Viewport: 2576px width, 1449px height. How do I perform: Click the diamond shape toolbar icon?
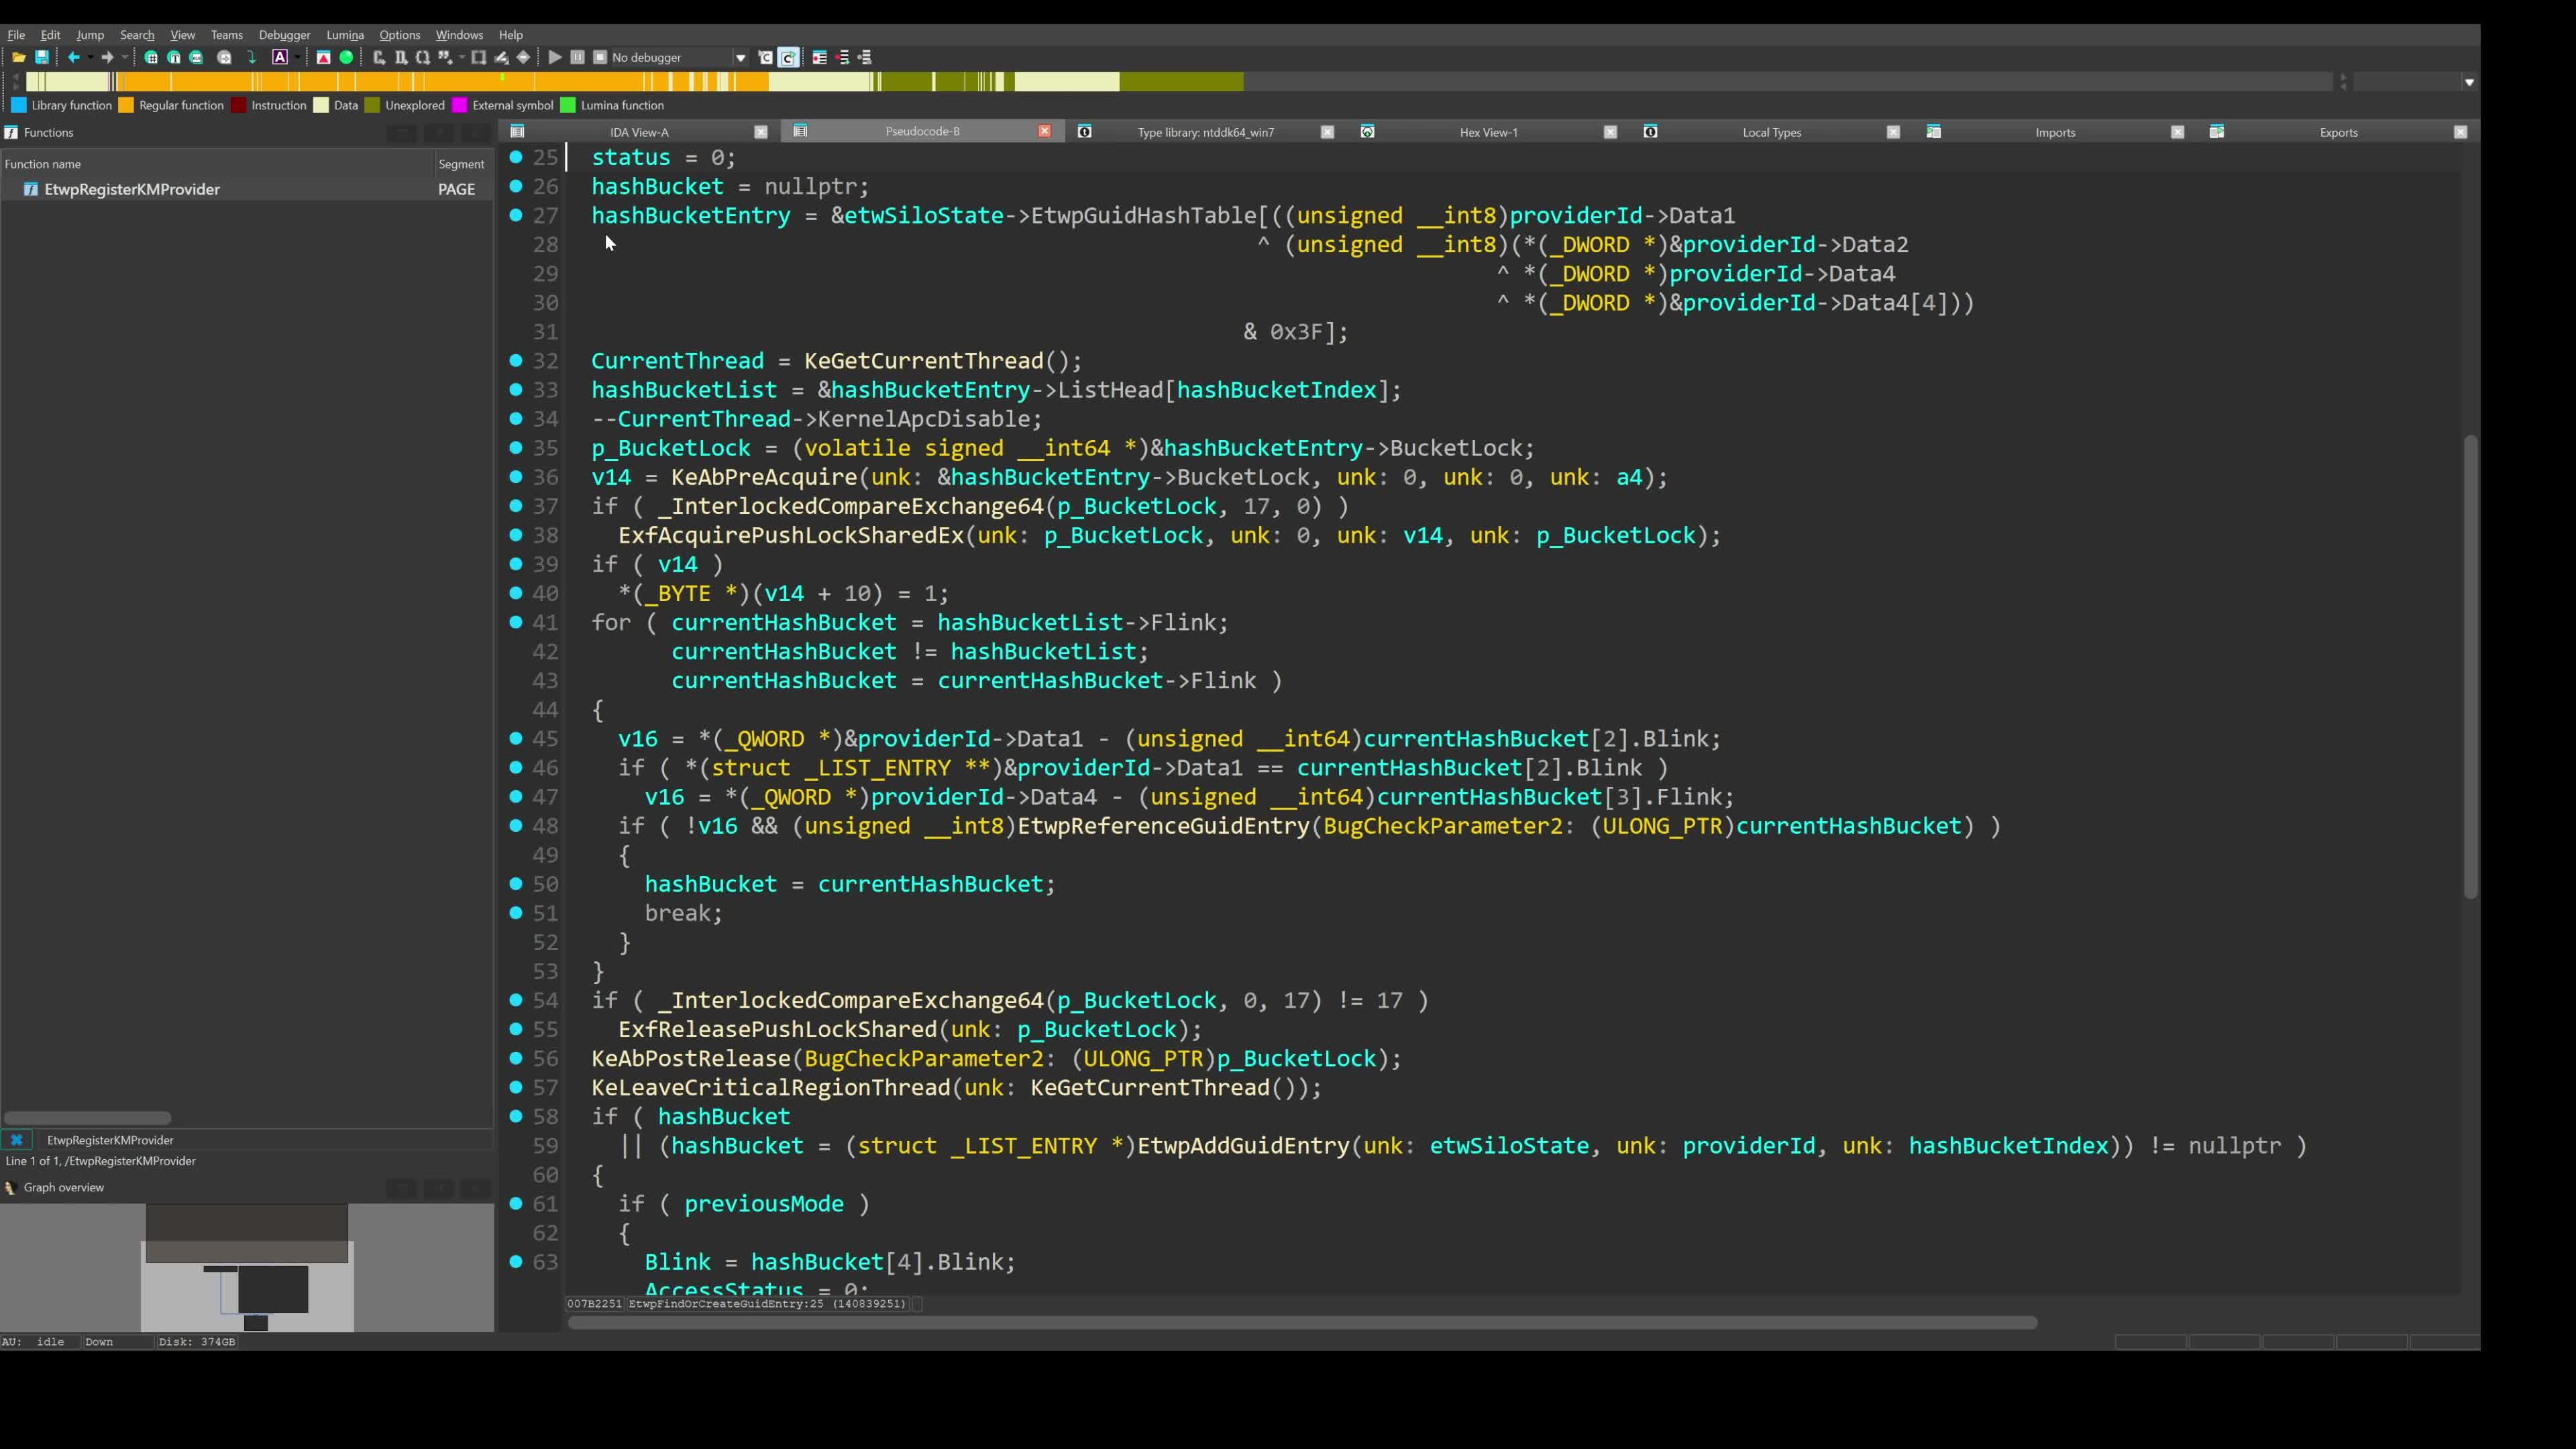coord(523,58)
